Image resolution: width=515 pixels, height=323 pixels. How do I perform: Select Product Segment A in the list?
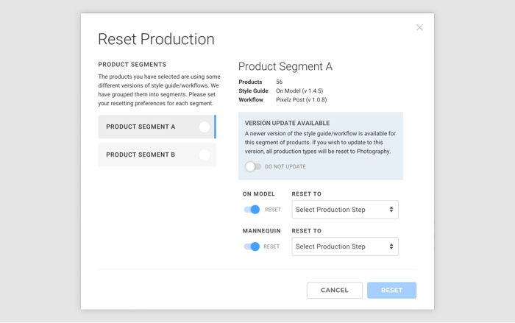click(141, 127)
